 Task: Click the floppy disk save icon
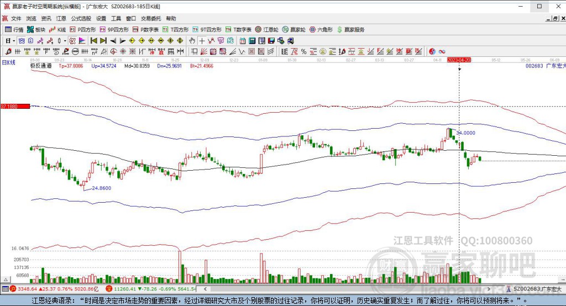[x=271, y=41]
